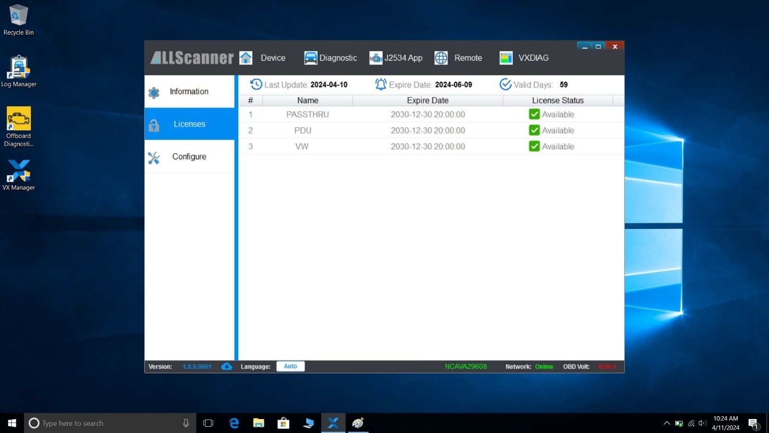
Task: Switch to VXDIAG tab label
Action: [x=533, y=58]
